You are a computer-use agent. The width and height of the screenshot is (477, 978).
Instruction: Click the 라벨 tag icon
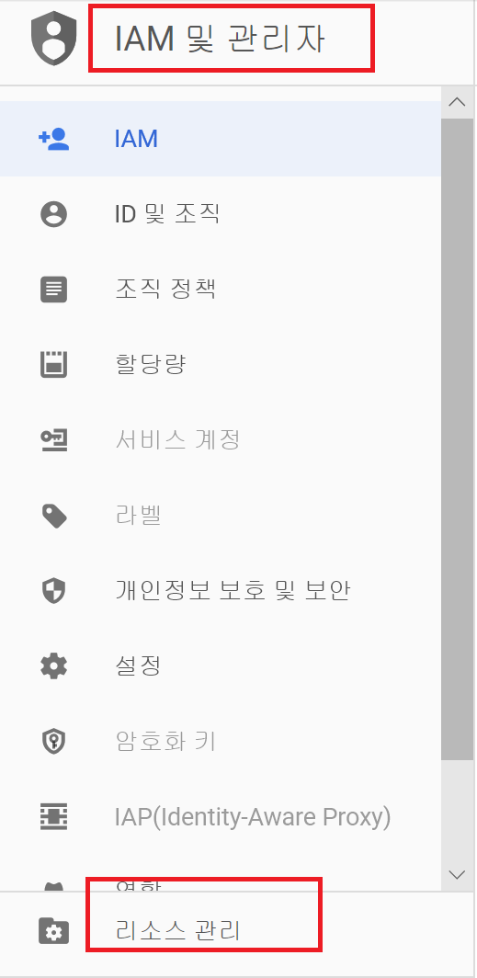point(53,516)
